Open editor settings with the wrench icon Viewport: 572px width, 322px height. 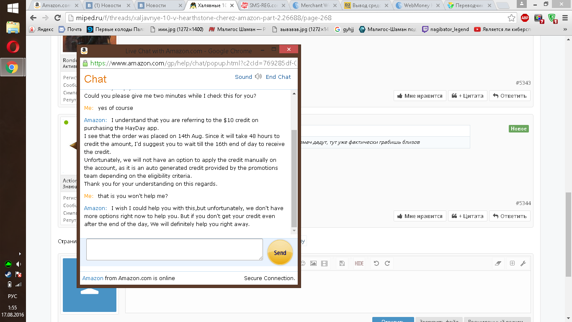coord(523,263)
